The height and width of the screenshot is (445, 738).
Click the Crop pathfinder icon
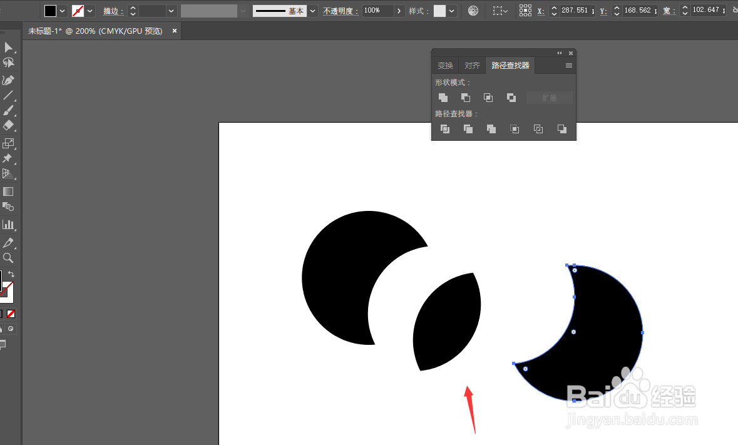(x=515, y=129)
